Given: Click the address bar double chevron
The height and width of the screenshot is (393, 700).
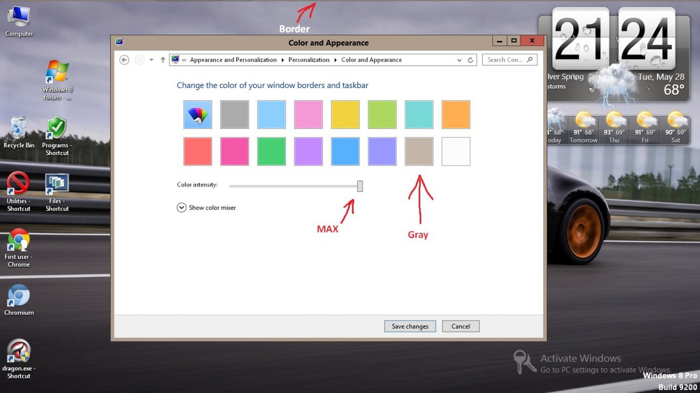Looking at the screenshot, I should click(x=184, y=60).
